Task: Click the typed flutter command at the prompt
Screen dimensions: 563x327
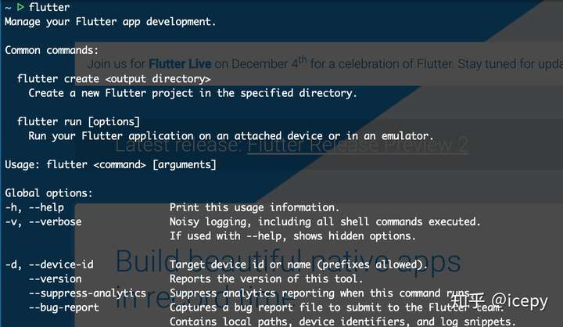Action: pos(48,8)
